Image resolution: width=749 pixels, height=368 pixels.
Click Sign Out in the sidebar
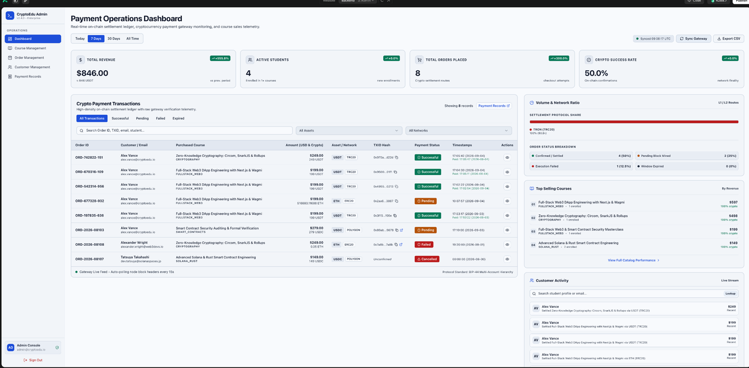point(33,360)
